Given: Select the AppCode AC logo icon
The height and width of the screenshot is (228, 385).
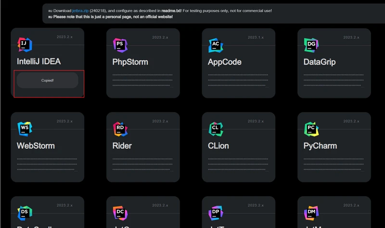Looking at the screenshot, I should (x=216, y=45).
